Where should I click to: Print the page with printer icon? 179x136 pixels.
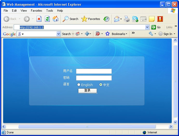127,19
